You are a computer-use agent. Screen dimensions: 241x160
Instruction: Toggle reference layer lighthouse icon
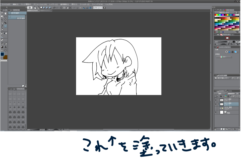pos(223,96)
